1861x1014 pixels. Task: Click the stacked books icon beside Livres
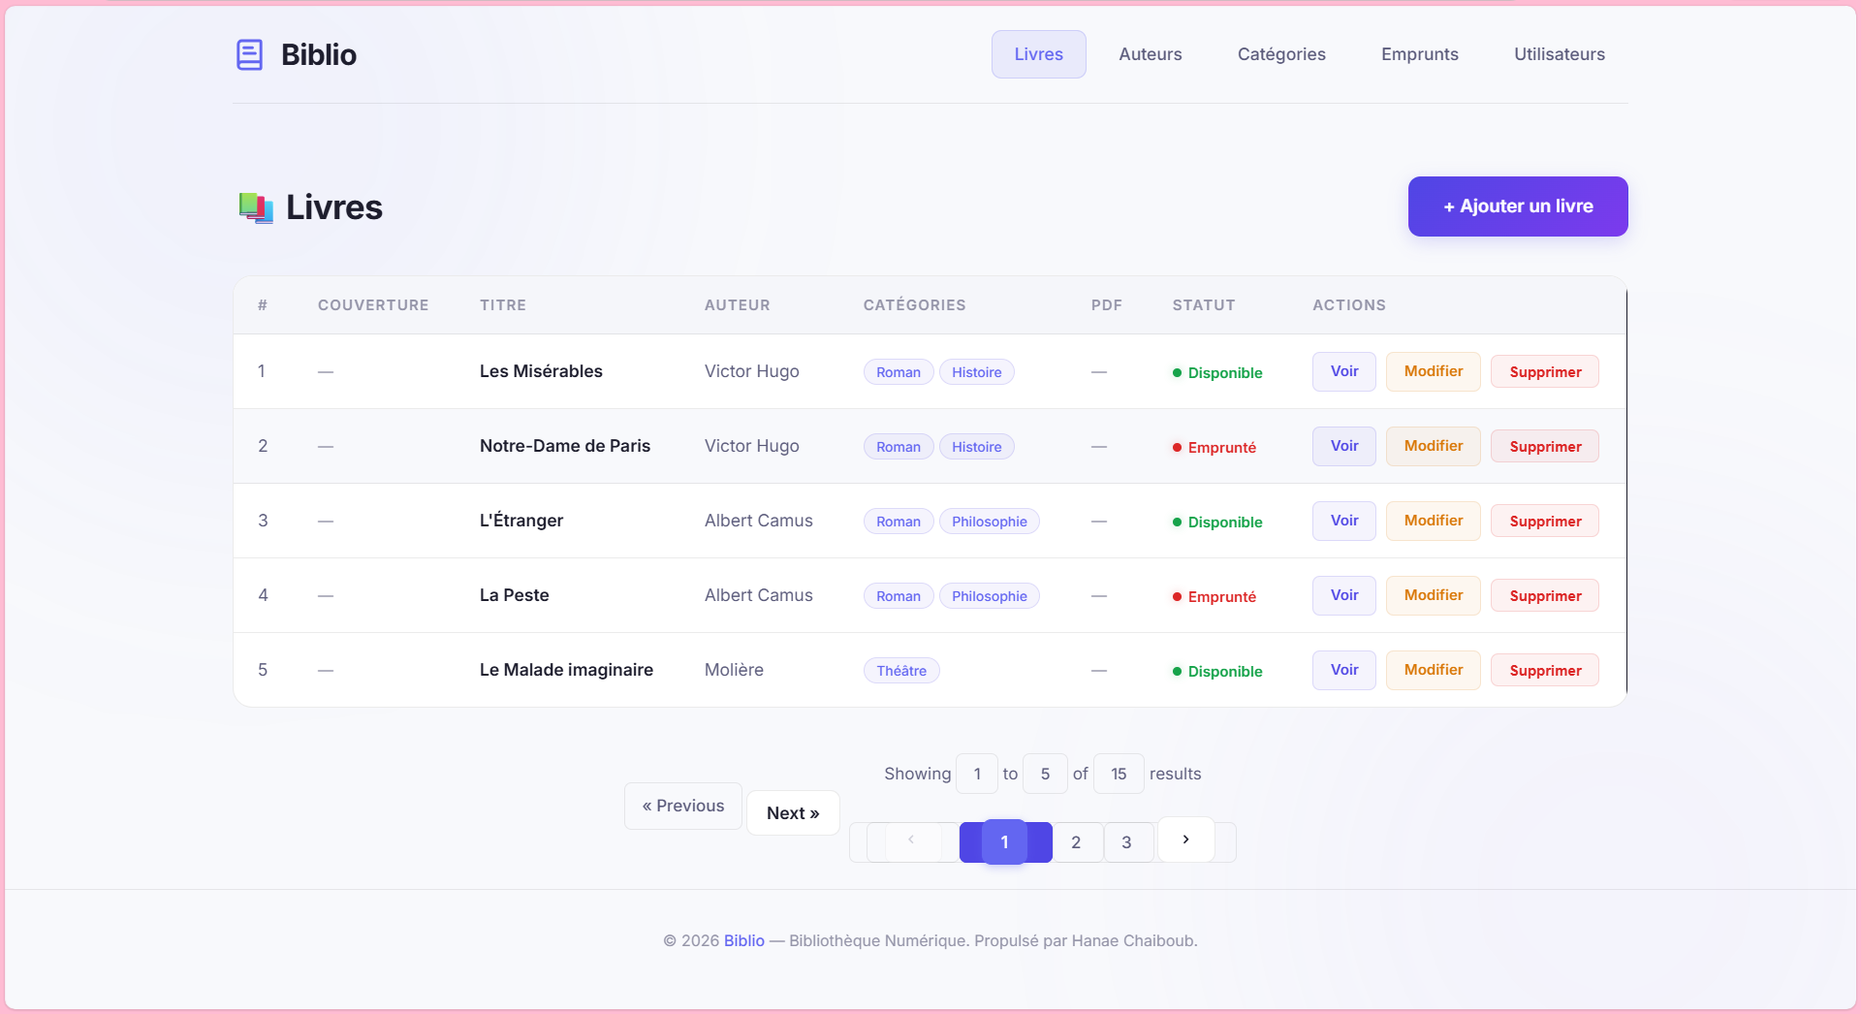point(256,207)
